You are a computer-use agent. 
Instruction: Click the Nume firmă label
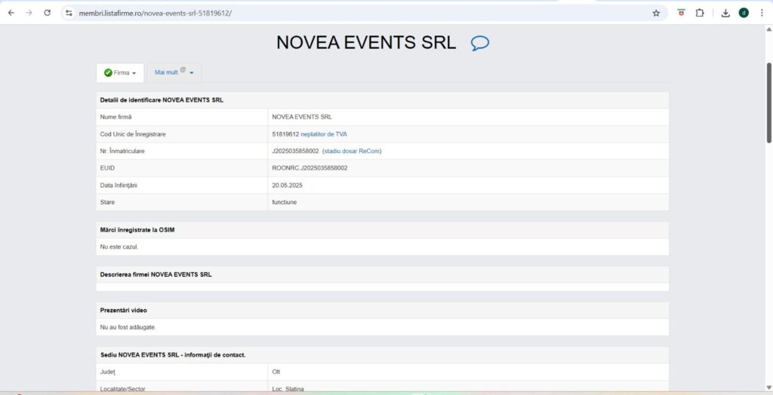point(115,118)
